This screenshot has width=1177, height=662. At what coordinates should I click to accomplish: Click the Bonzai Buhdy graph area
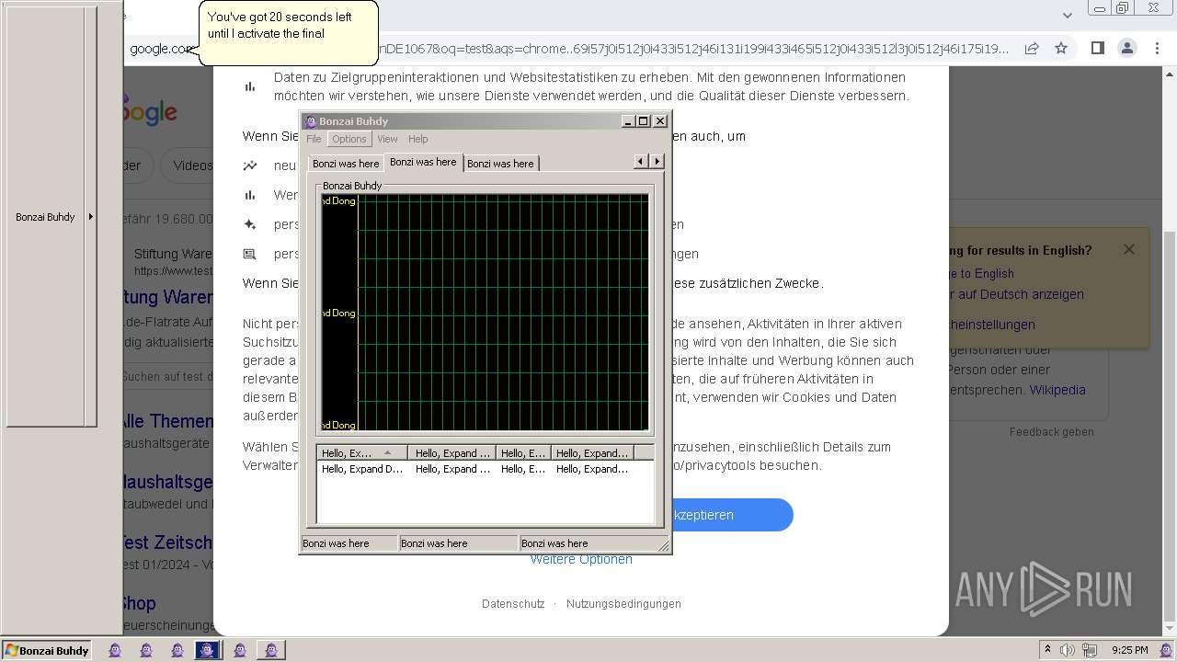[x=485, y=312]
